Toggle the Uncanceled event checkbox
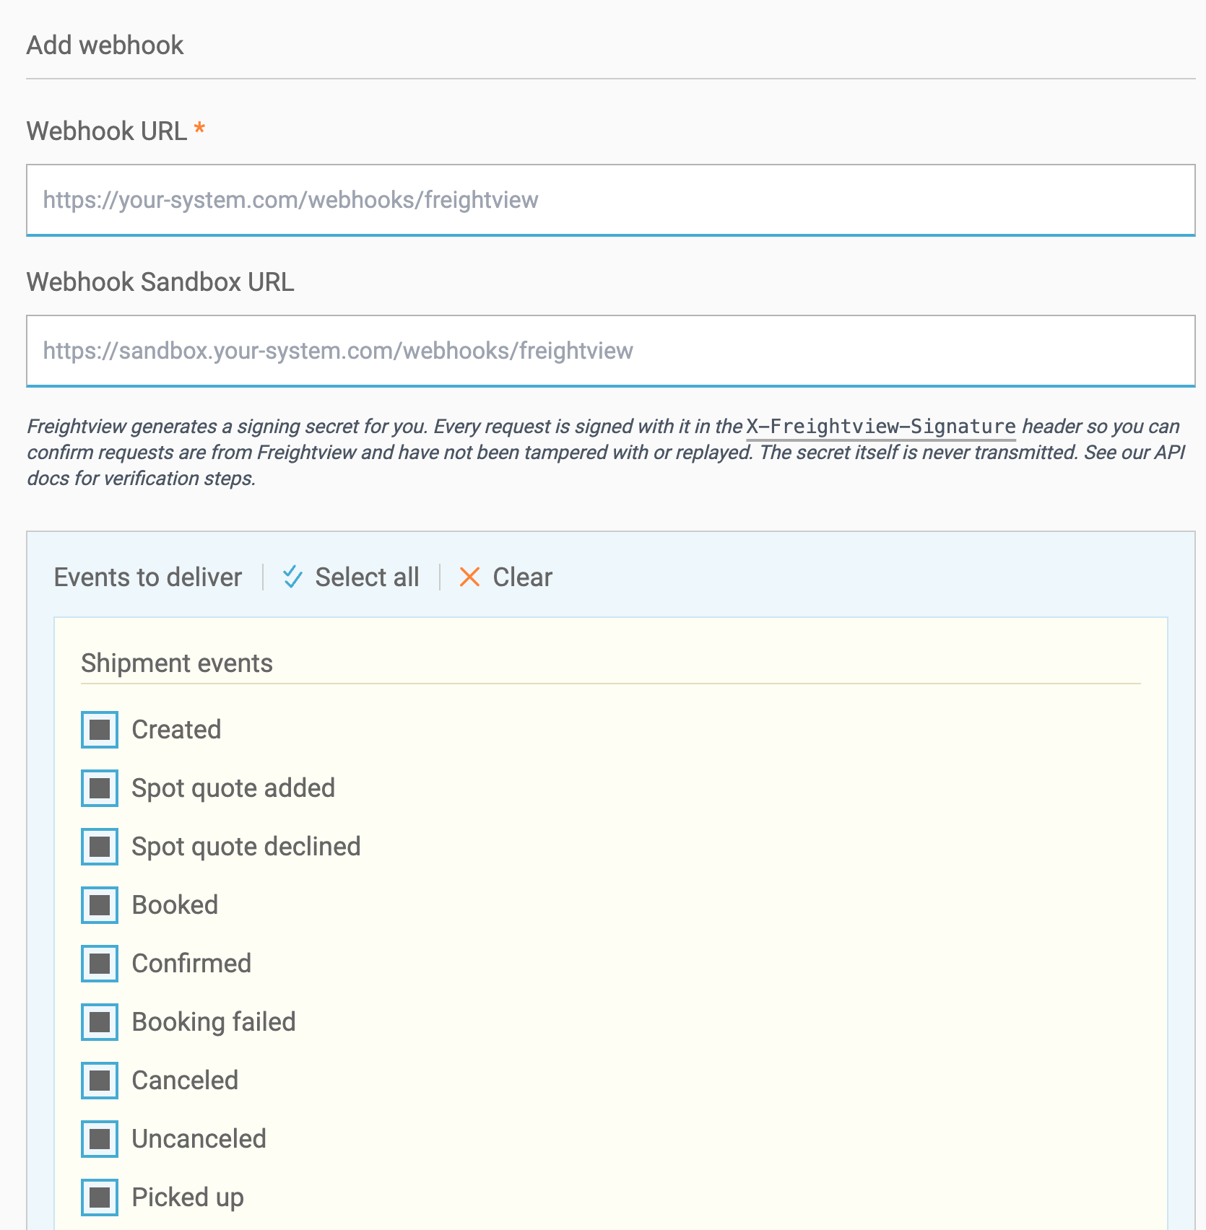The width and height of the screenshot is (1206, 1230). 100,1139
